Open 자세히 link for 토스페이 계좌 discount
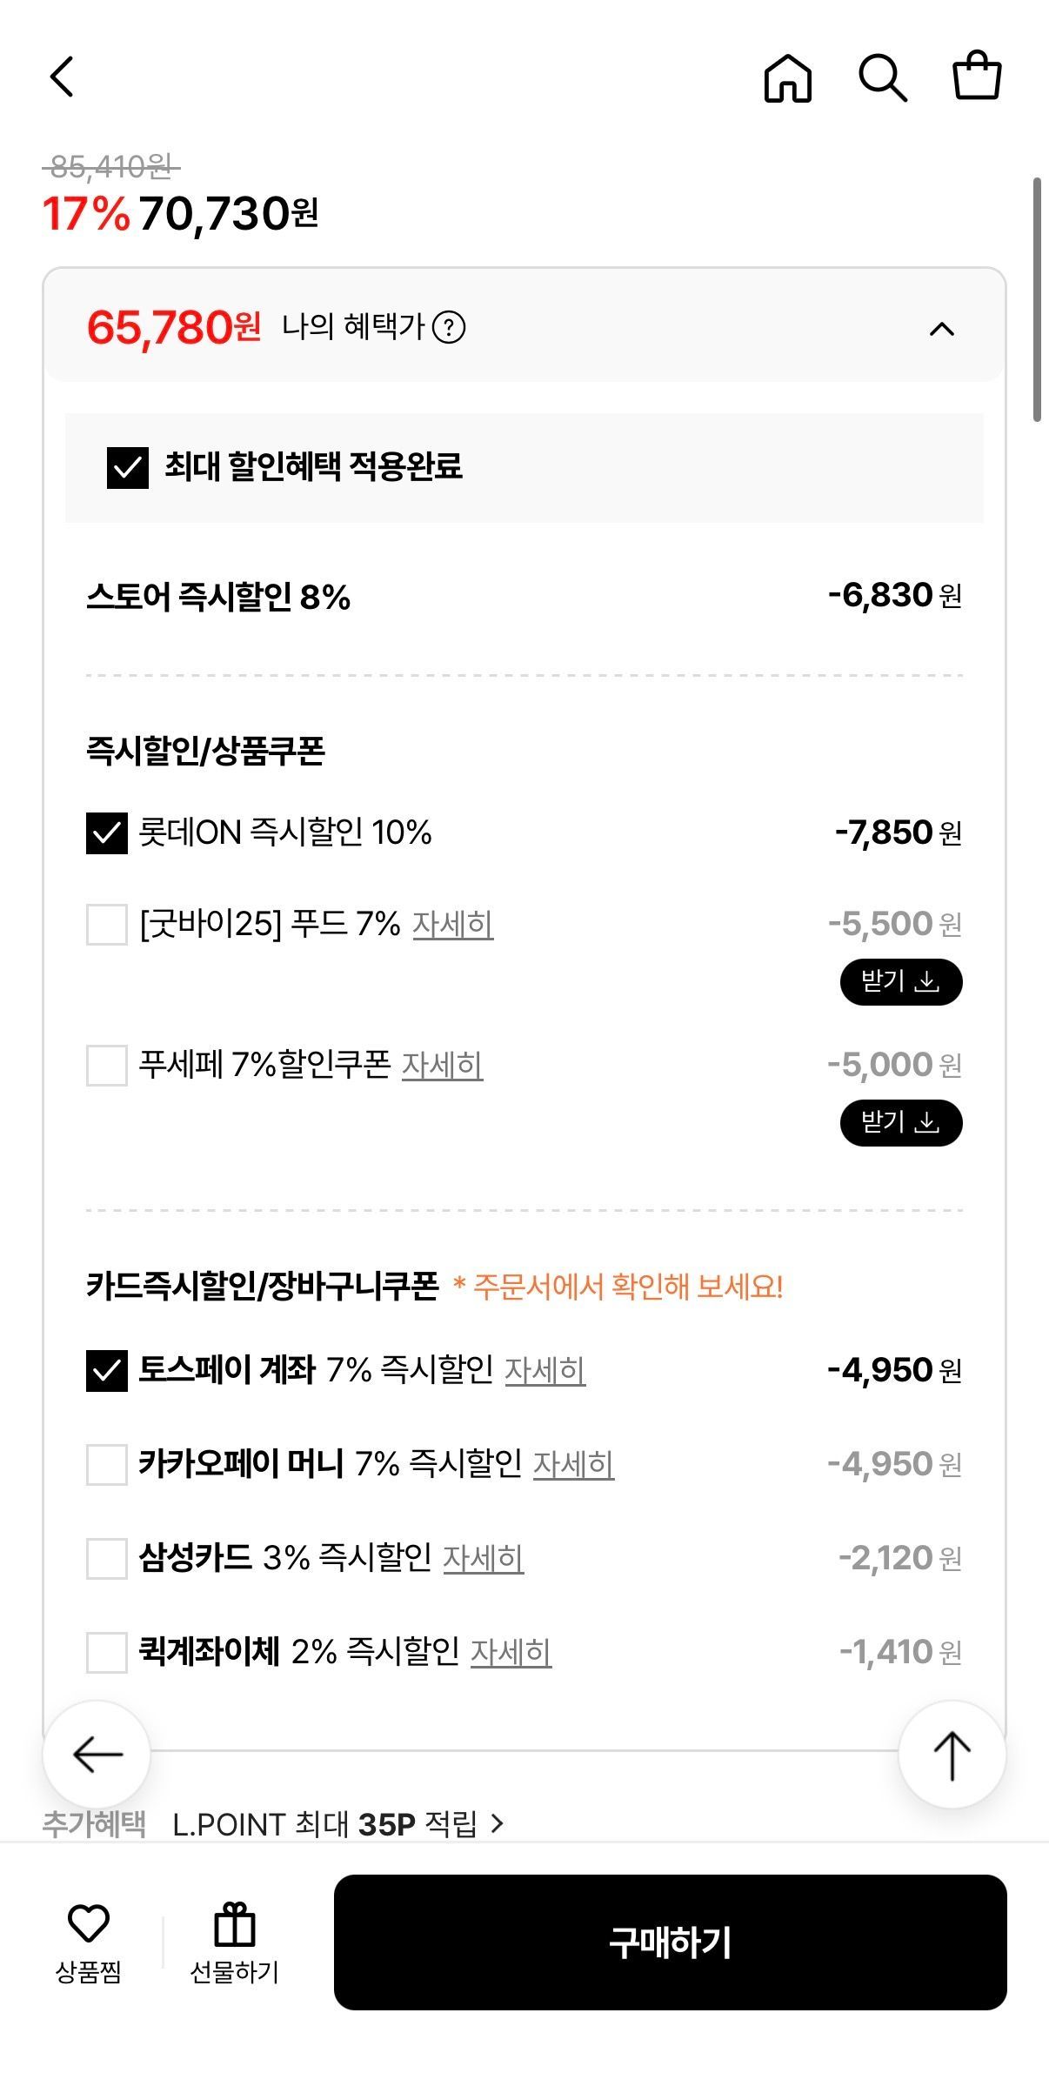1049x2073 pixels. click(x=545, y=1371)
